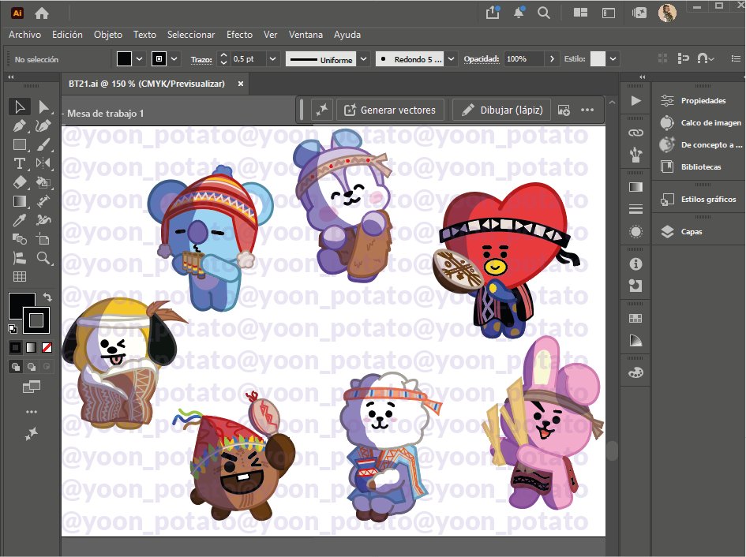The image size is (746, 557).
Task: Select the Artboard tool
Action: pos(43,239)
